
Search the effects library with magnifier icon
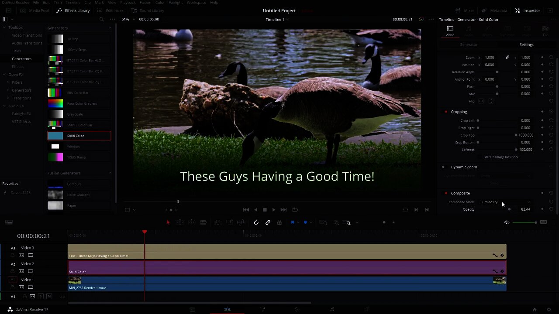[x=101, y=19]
